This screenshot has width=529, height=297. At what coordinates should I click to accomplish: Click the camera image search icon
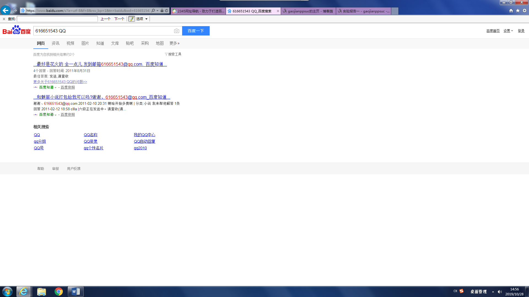pos(176,31)
